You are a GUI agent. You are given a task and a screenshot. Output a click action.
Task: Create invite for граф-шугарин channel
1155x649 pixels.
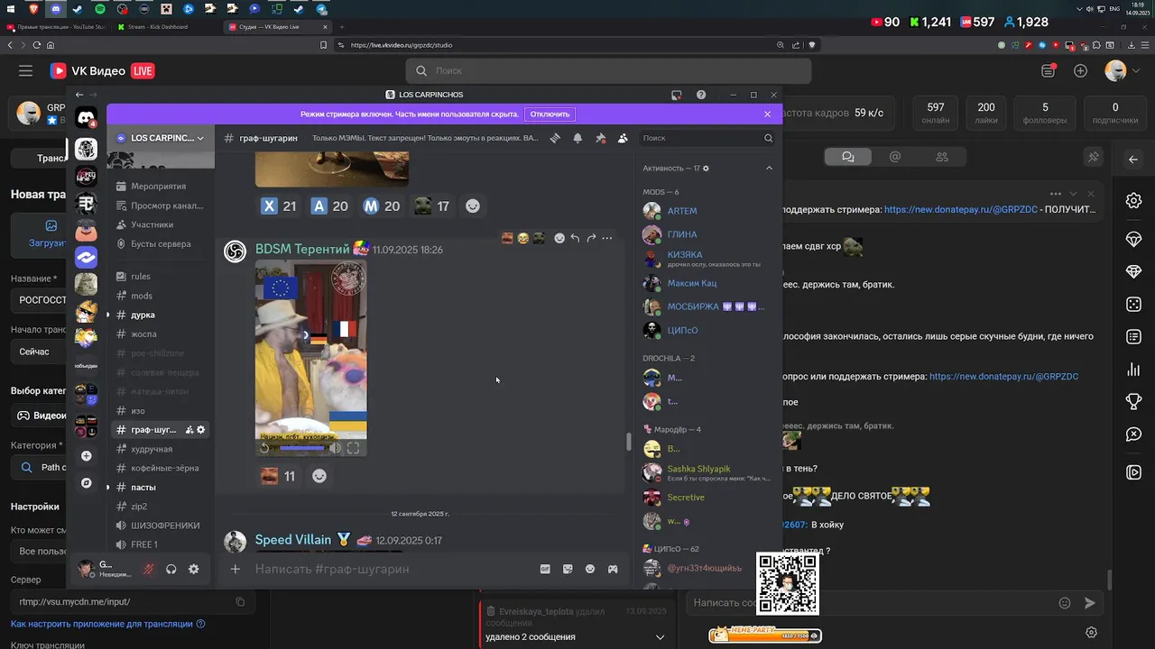[x=189, y=430]
